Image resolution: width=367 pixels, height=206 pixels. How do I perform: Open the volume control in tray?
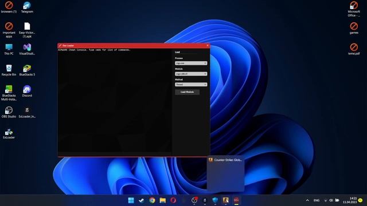coord(331,200)
